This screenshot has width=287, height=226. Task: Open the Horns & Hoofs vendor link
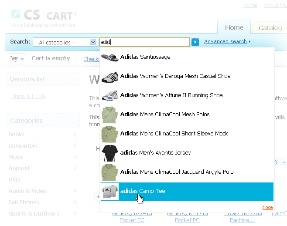28,96
